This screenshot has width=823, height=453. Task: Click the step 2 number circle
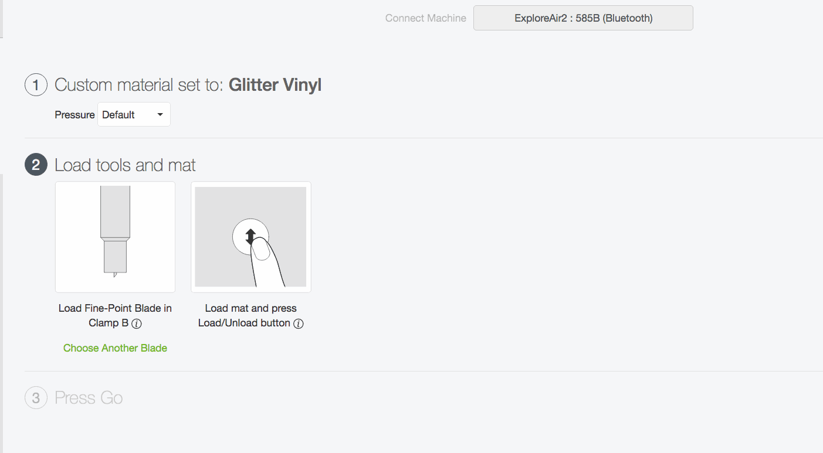tap(36, 165)
